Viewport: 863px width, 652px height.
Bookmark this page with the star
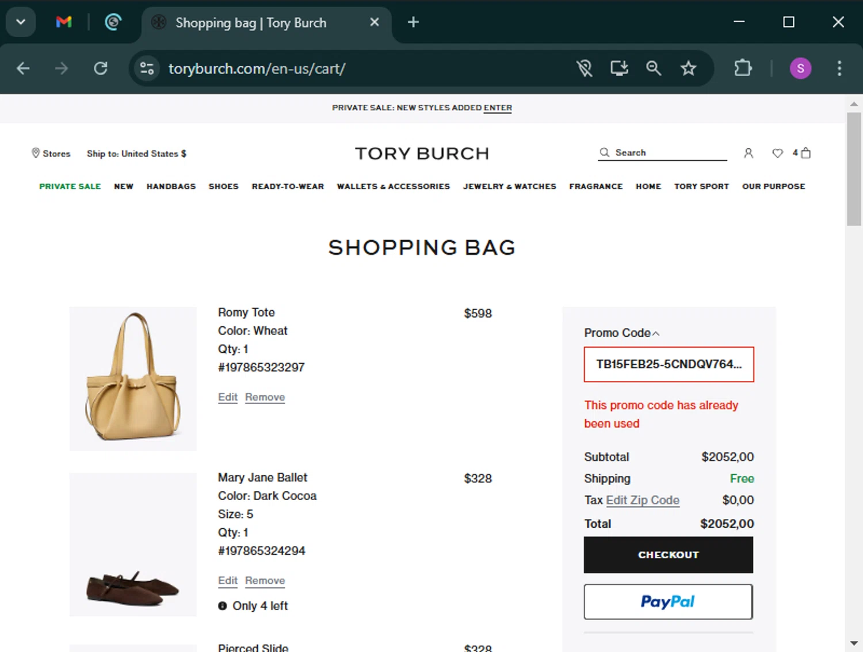(688, 68)
